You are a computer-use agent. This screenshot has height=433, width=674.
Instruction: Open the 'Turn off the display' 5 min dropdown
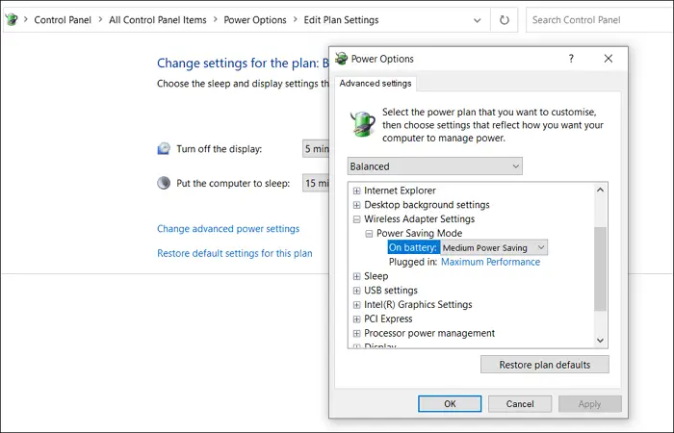(316, 148)
